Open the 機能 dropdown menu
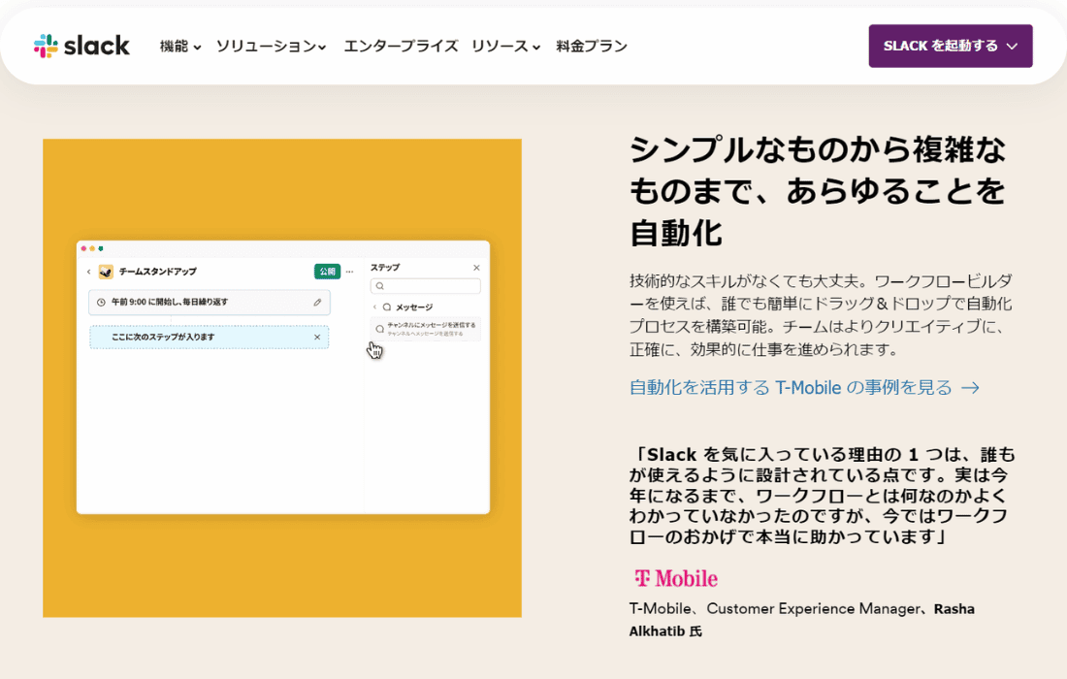 tap(180, 47)
